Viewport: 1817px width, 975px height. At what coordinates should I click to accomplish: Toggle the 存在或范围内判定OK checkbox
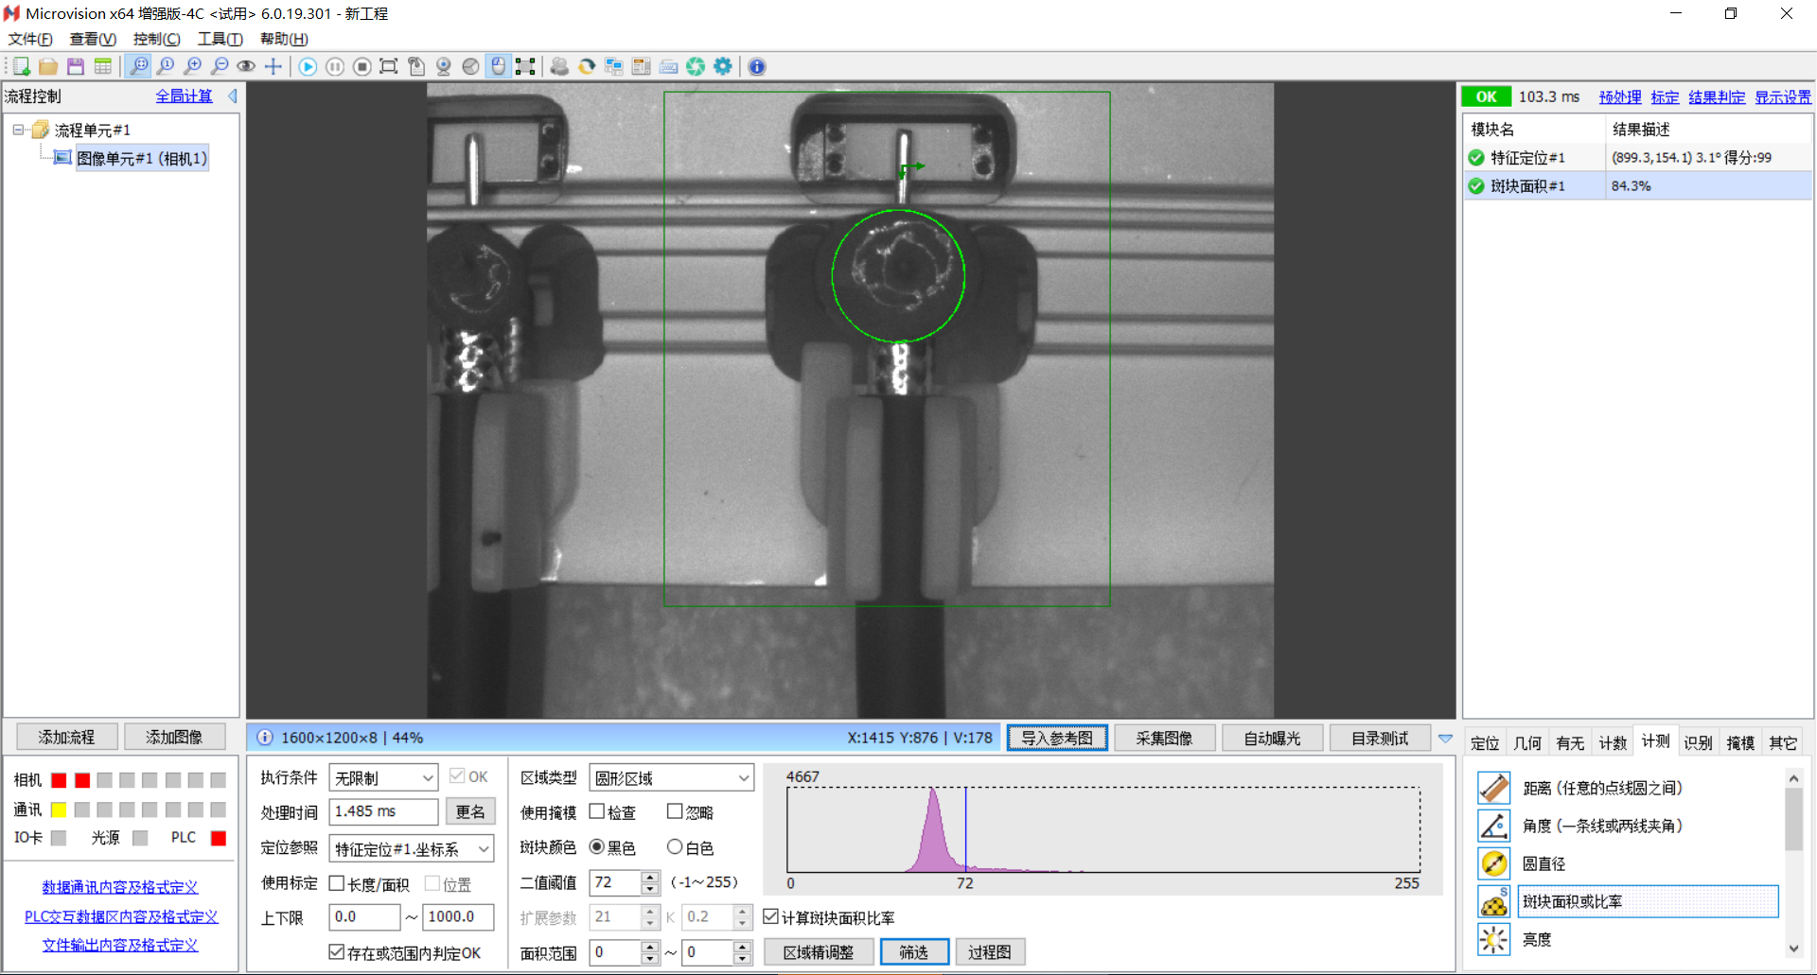pos(336,952)
